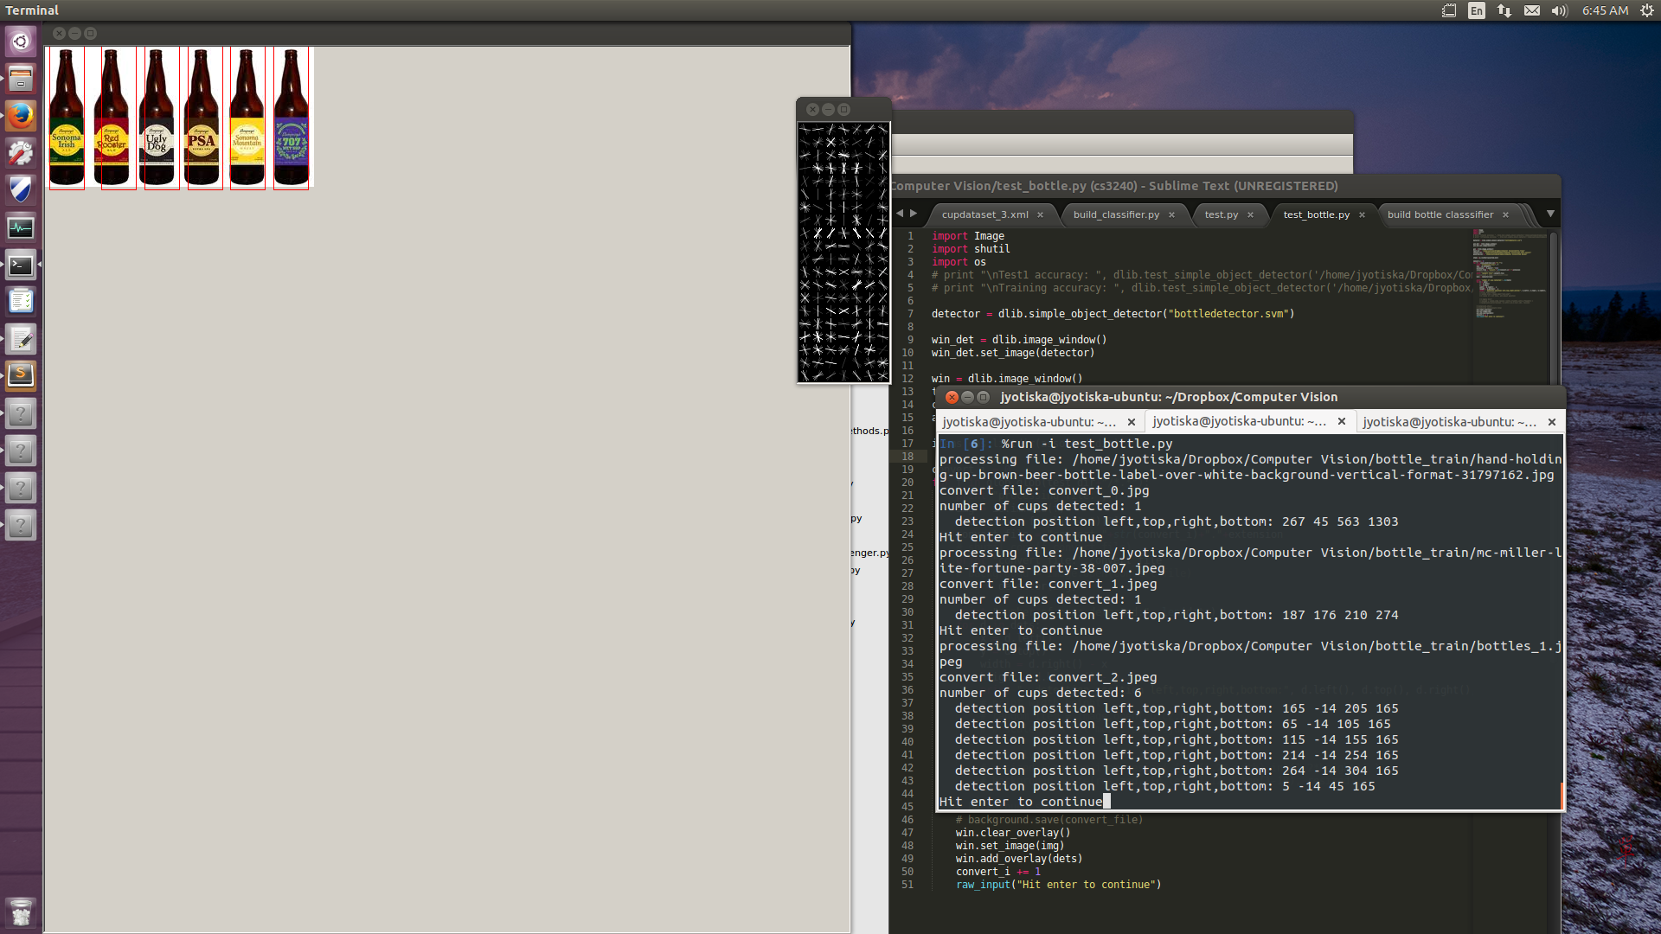
Task: Launch Firefox from the dock
Action: pyautogui.click(x=21, y=116)
